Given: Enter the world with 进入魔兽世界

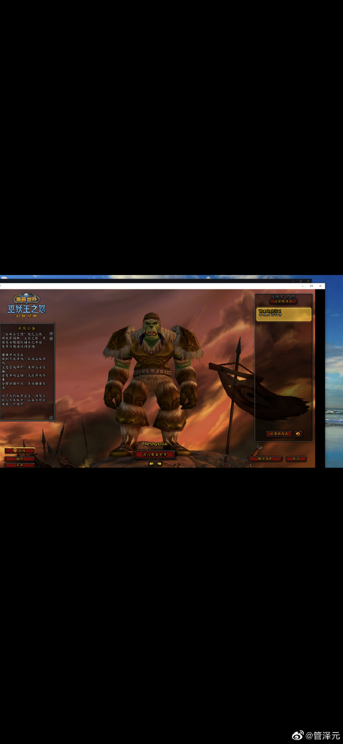Looking at the screenshot, I should tap(155, 455).
